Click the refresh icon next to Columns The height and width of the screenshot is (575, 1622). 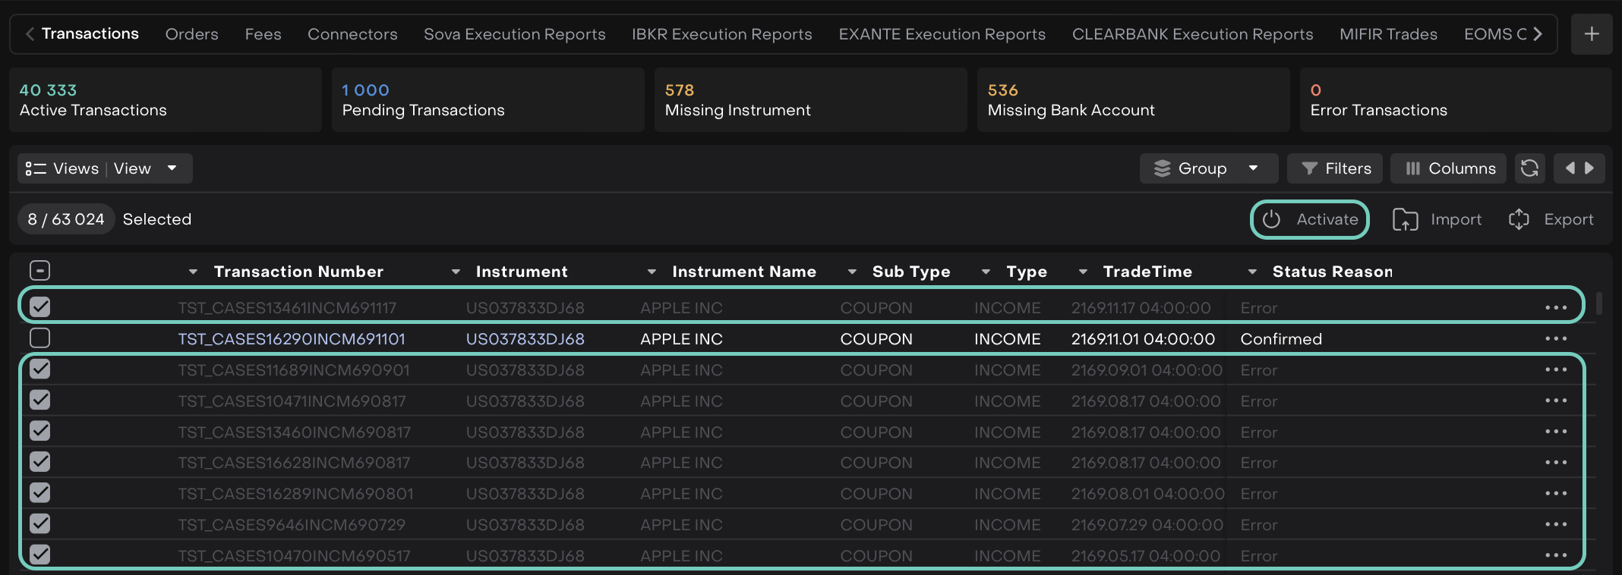[1529, 168]
